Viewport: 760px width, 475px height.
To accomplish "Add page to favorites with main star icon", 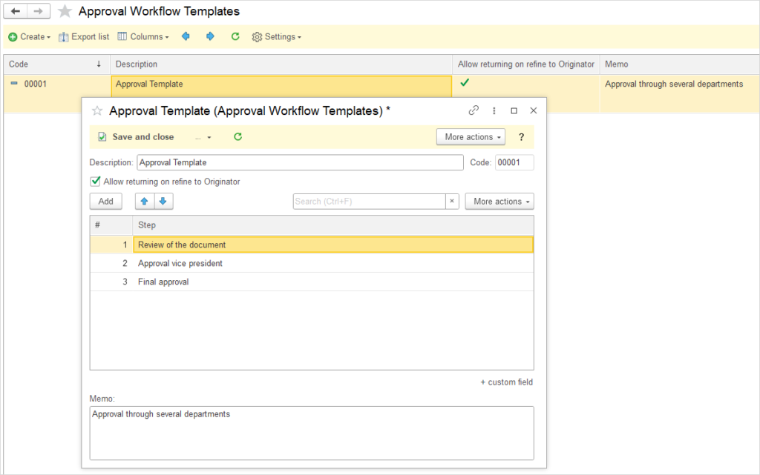I will (x=65, y=12).
